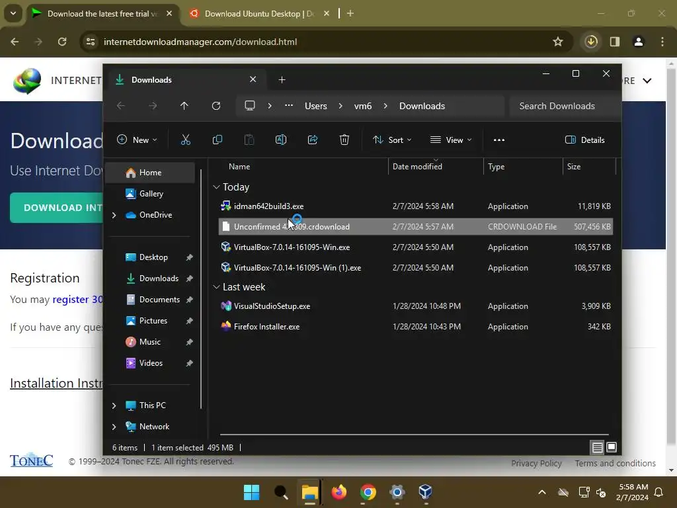Refresh the Downloads folder view

coord(216,106)
